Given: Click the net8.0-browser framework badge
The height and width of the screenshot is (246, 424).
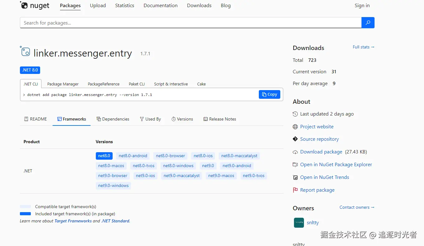Looking at the screenshot, I should click(x=170, y=156).
